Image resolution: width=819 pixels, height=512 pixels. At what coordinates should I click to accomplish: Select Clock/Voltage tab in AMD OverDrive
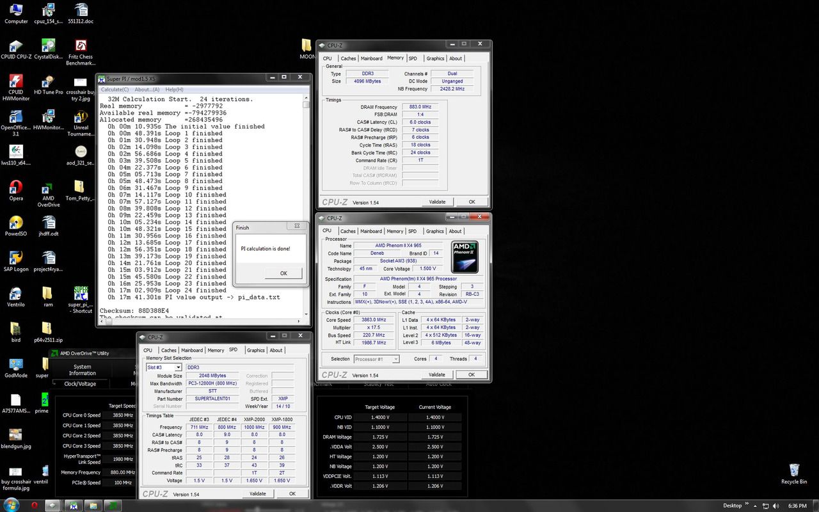80,384
